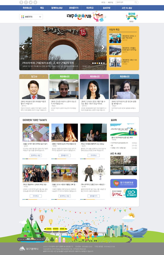This screenshot has width=164, height=255.
Task: Click the search magnifier icon
Action: click(x=136, y=2)
